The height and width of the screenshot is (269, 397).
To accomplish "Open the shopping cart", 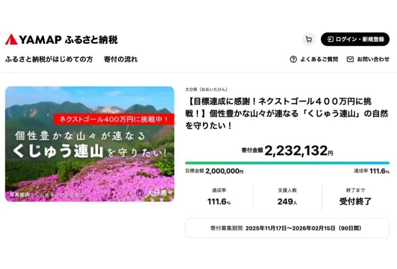I will click(x=308, y=39).
